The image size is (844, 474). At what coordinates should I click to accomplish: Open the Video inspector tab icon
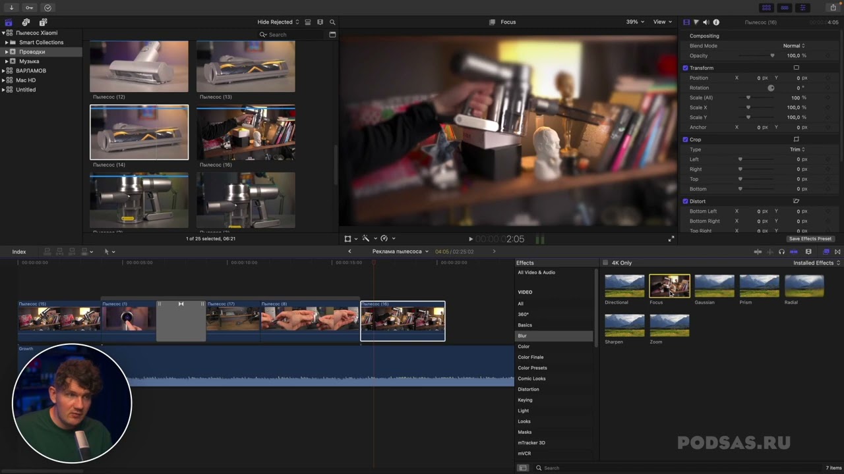pyautogui.click(x=686, y=22)
